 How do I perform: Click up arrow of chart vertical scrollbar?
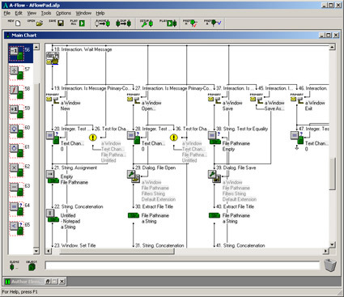(332, 47)
